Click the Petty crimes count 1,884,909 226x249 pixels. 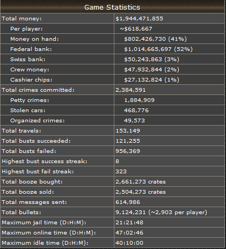click(x=139, y=100)
